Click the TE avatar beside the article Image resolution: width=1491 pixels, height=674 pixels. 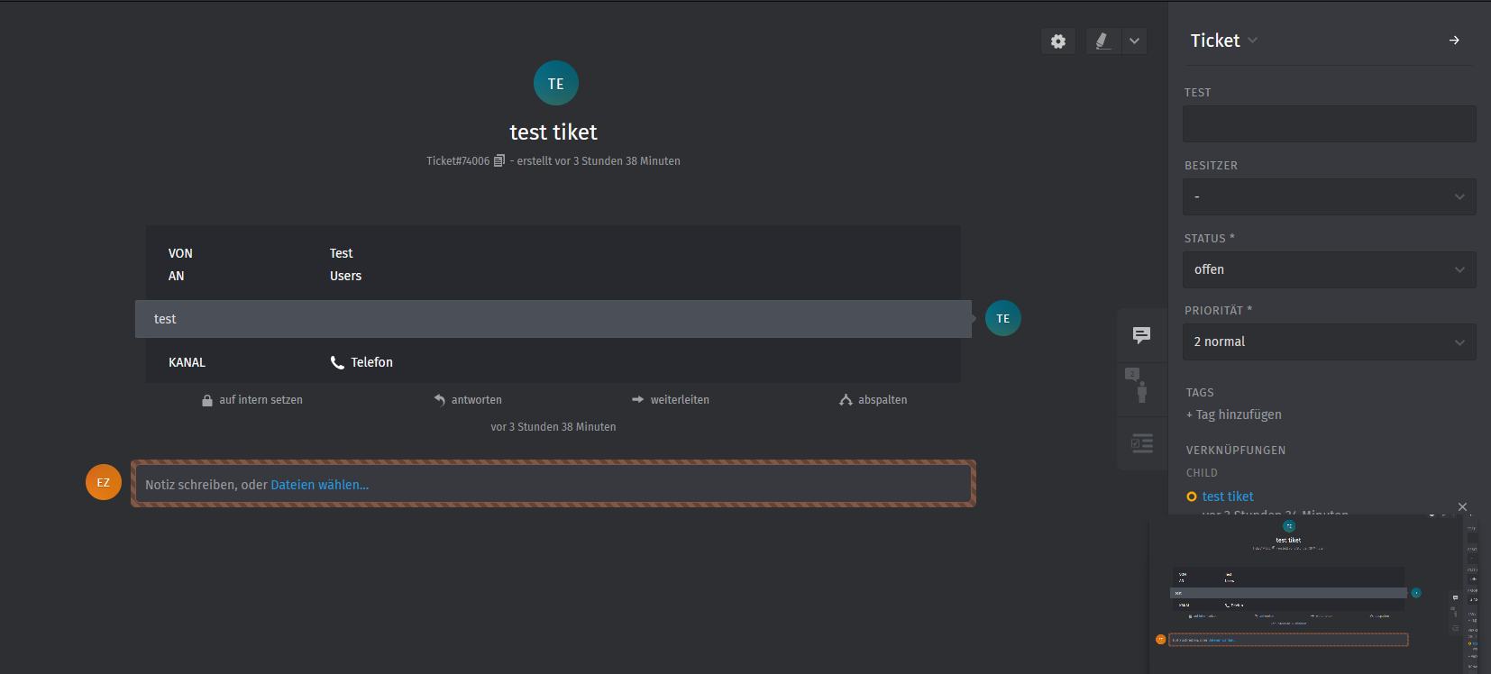(x=1002, y=319)
